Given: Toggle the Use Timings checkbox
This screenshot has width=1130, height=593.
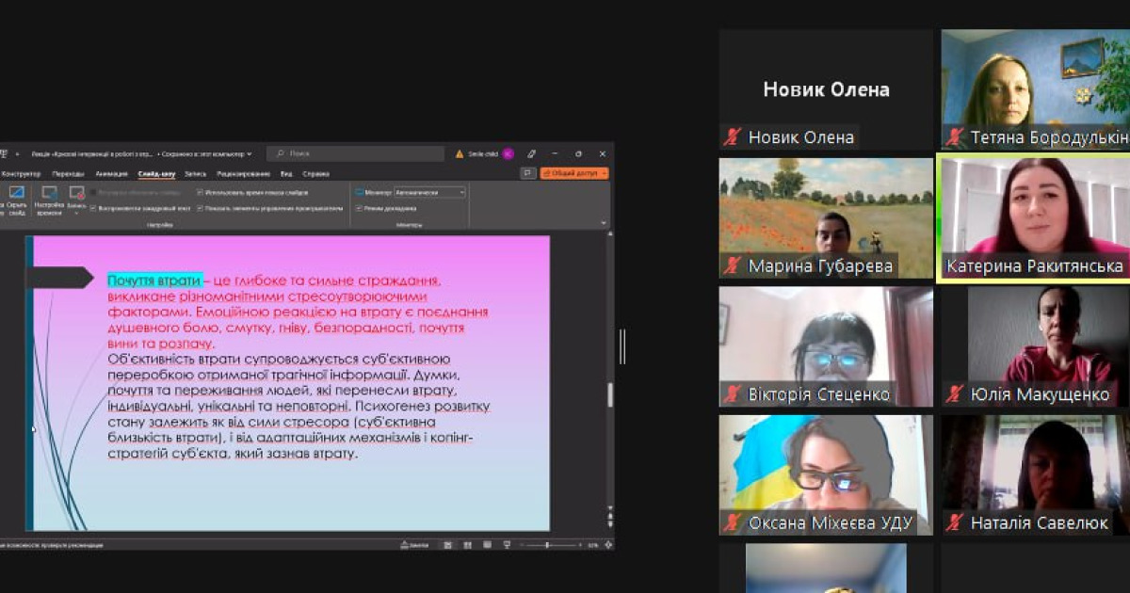Looking at the screenshot, I should tap(201, 192).
